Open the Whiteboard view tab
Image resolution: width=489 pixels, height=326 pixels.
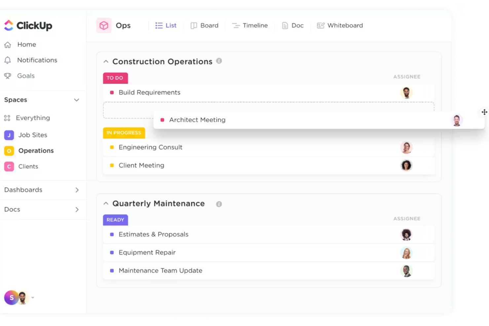(340, 25)
